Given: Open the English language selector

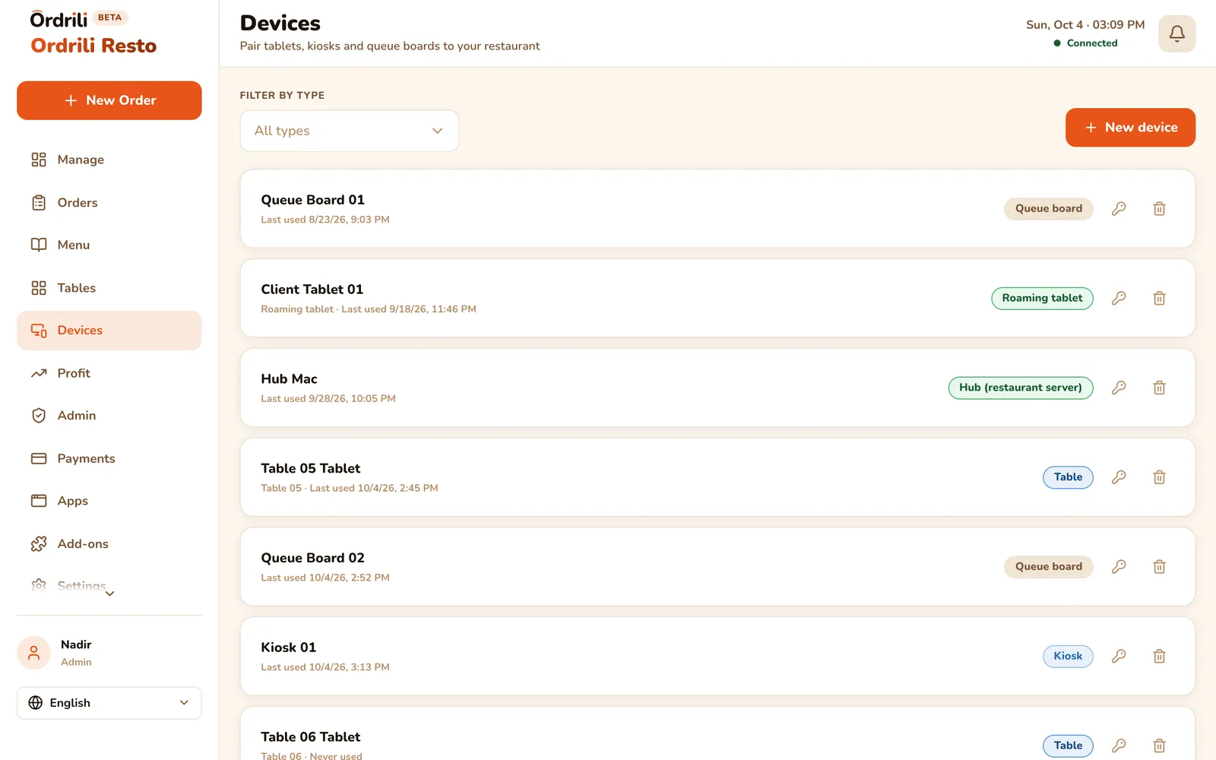Looking at the screenshot, I should click(109, 703).
